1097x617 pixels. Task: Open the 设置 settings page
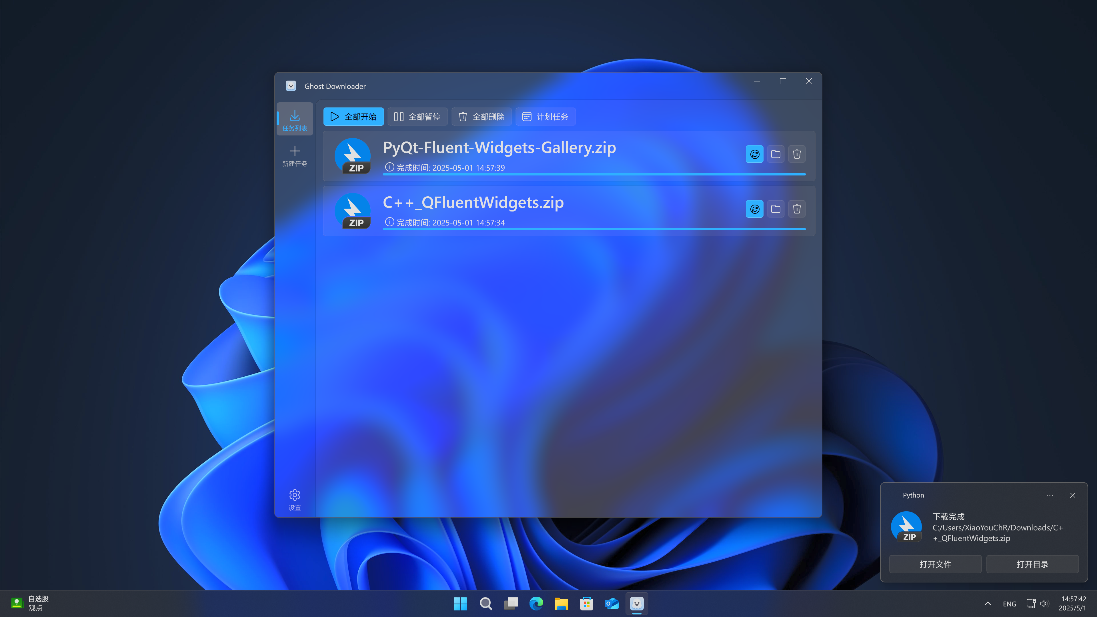(294, 500)
